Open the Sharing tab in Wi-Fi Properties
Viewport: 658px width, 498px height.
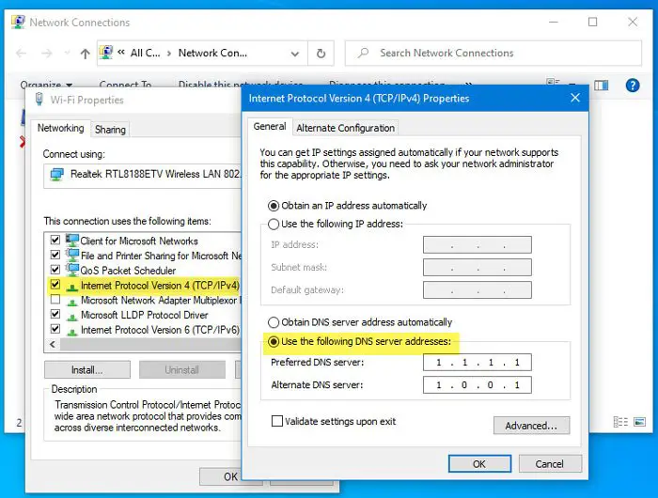(110, 130)
